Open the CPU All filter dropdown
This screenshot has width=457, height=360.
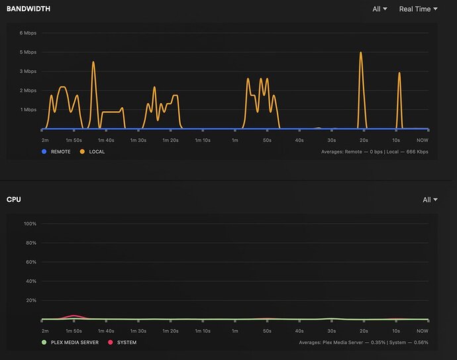tap(430, 199)
